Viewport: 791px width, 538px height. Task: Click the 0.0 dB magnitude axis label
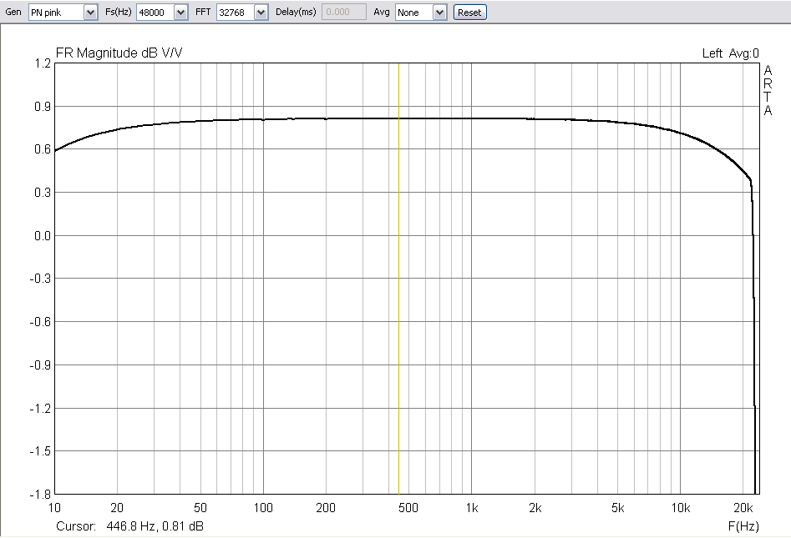pos(41,235)
